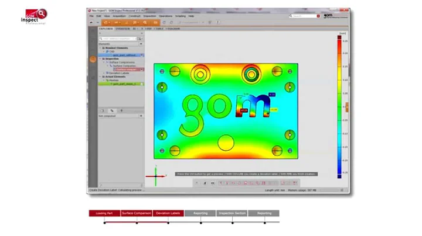Click the circular refresh arrow icon beside the orange toolbar

(x=164, y=23)
